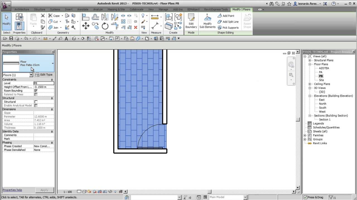Collapse the Constraints section

52,80
